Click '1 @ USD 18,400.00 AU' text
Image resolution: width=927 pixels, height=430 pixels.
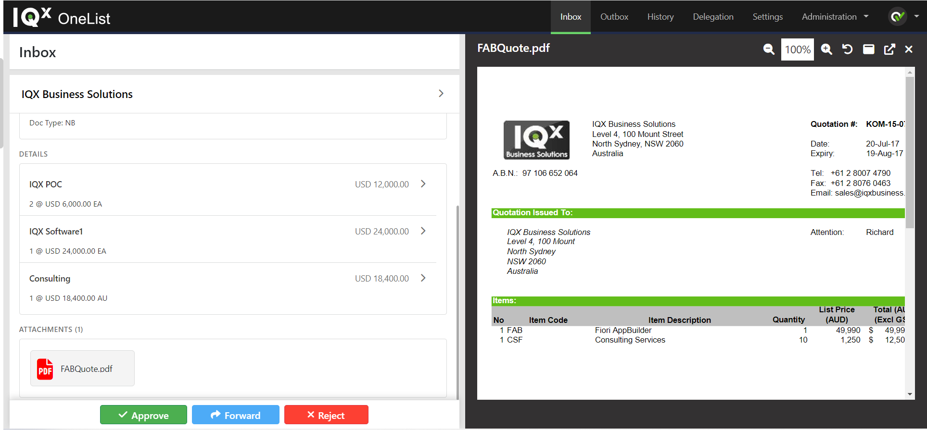(68, 298)
